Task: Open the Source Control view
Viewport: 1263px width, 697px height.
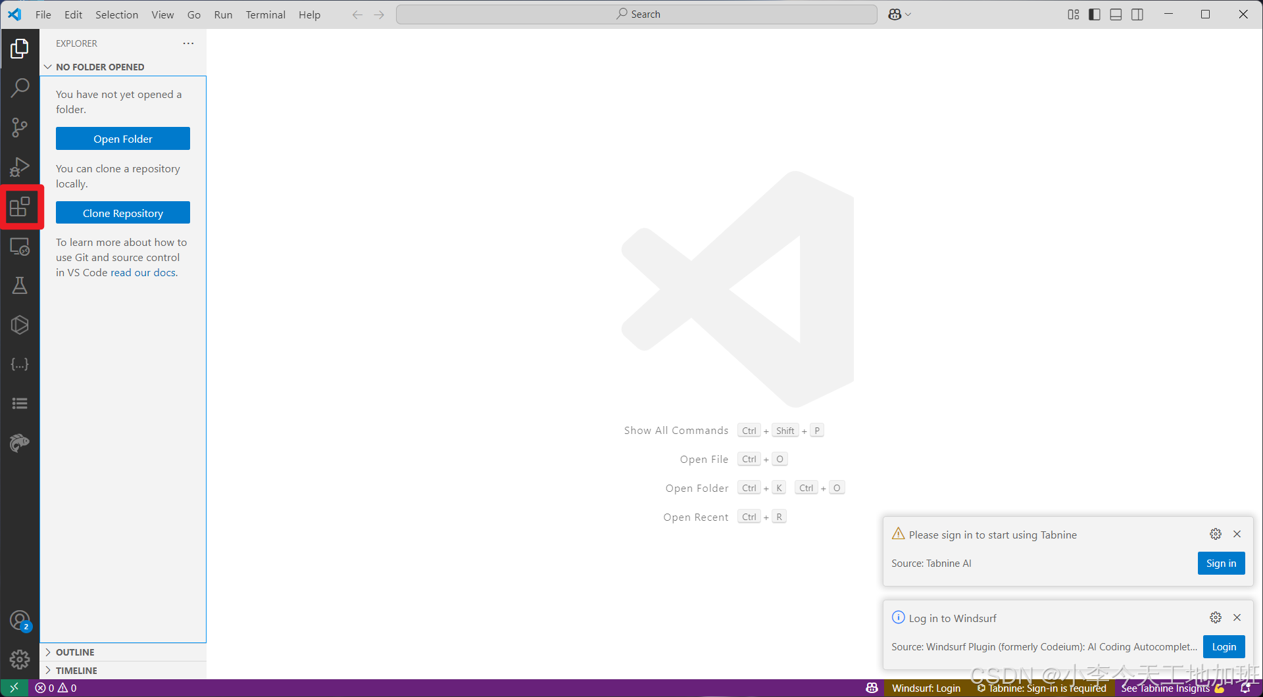Action: [20, 128]
